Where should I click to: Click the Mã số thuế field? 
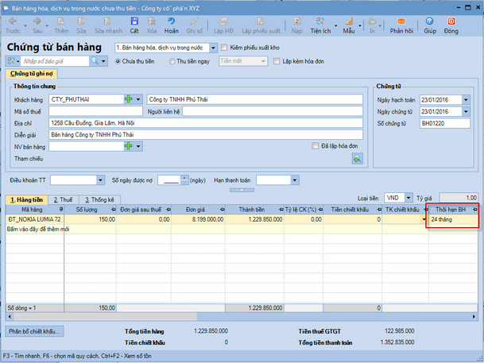pos(95,111)
